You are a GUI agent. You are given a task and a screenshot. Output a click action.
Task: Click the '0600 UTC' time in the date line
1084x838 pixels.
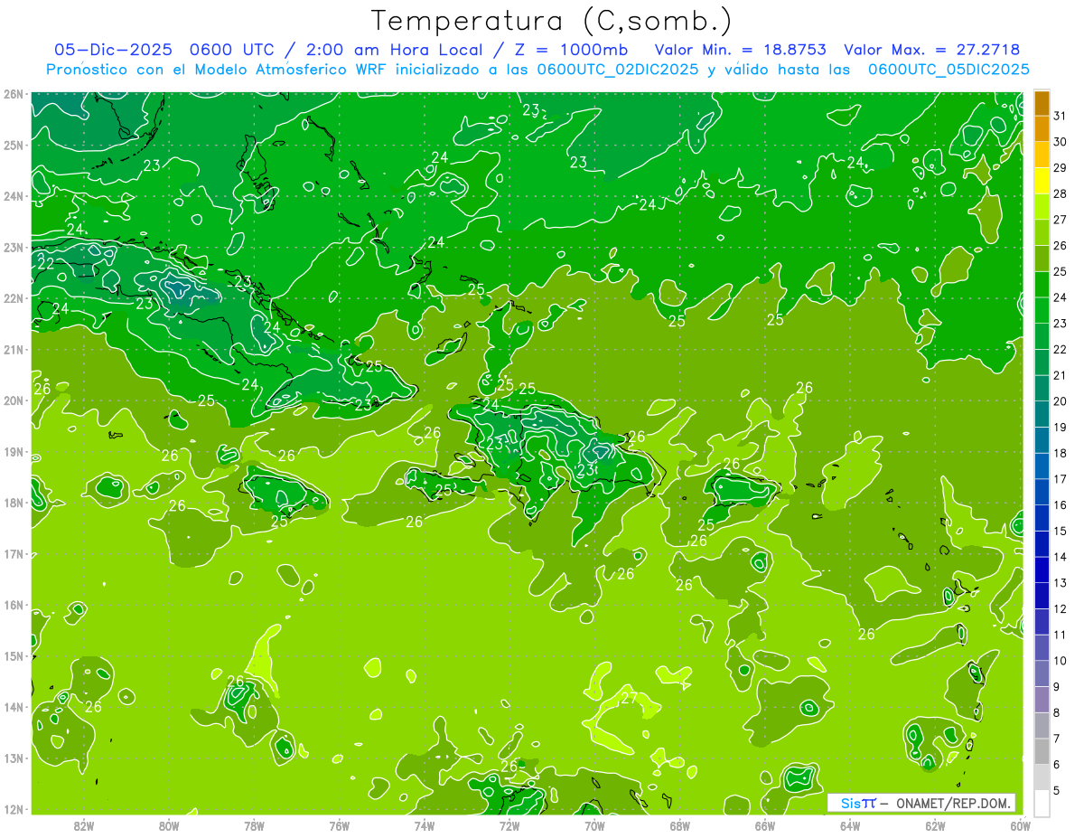(230, 50)
